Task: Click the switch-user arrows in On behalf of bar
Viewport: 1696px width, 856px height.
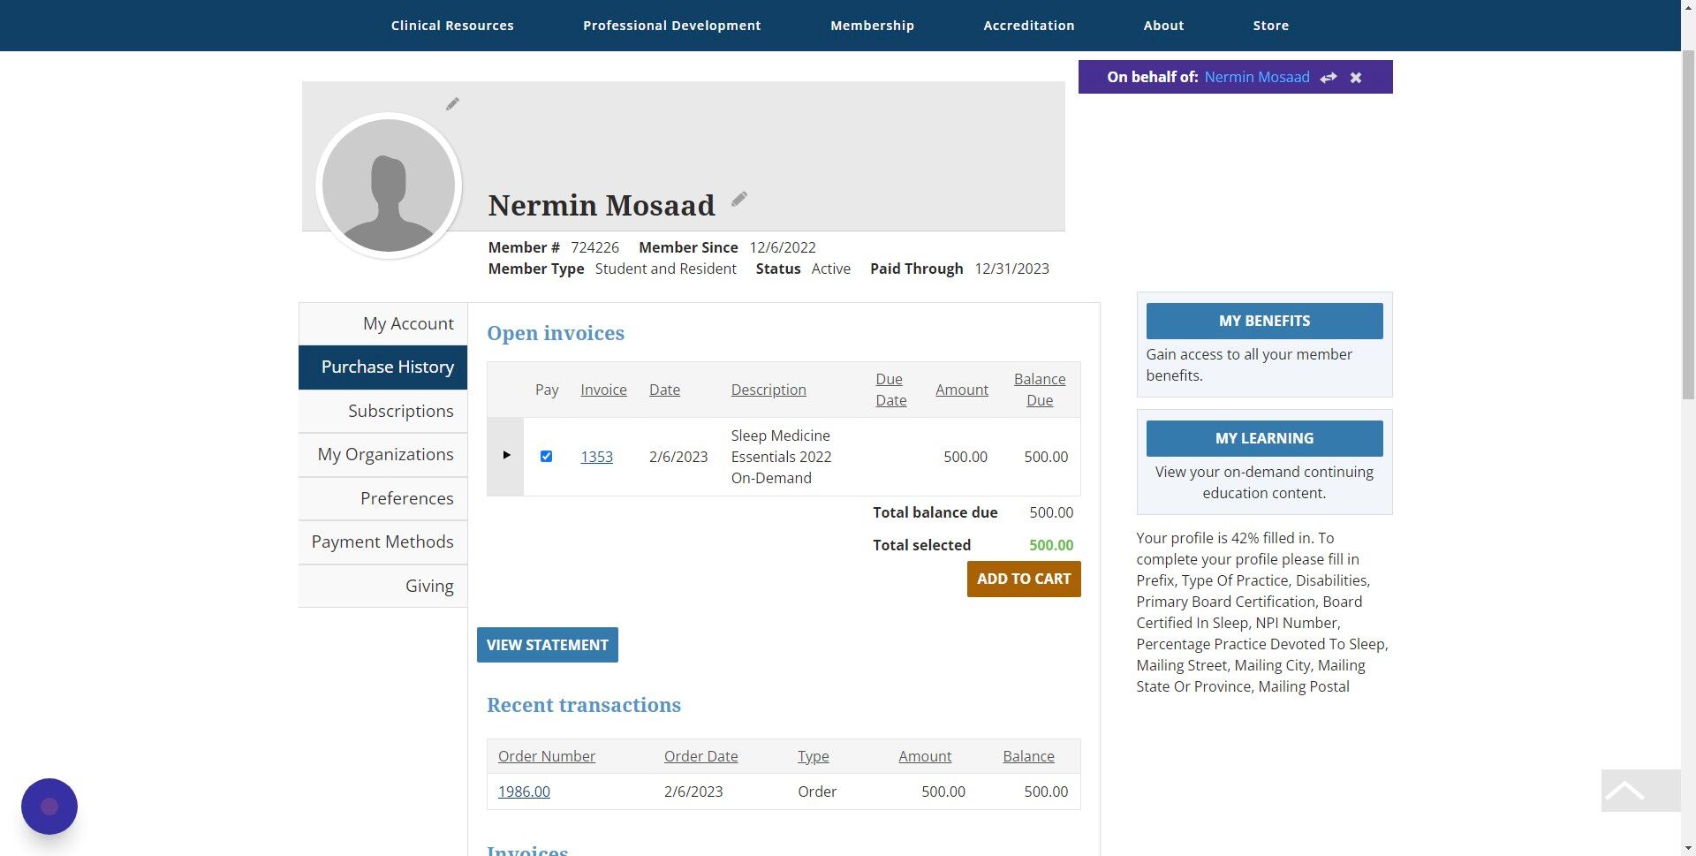Action: pos(1329,78)
